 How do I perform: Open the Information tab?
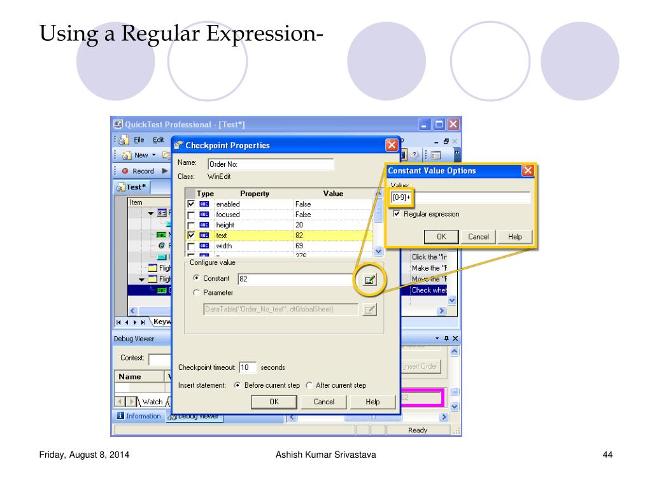139,416
